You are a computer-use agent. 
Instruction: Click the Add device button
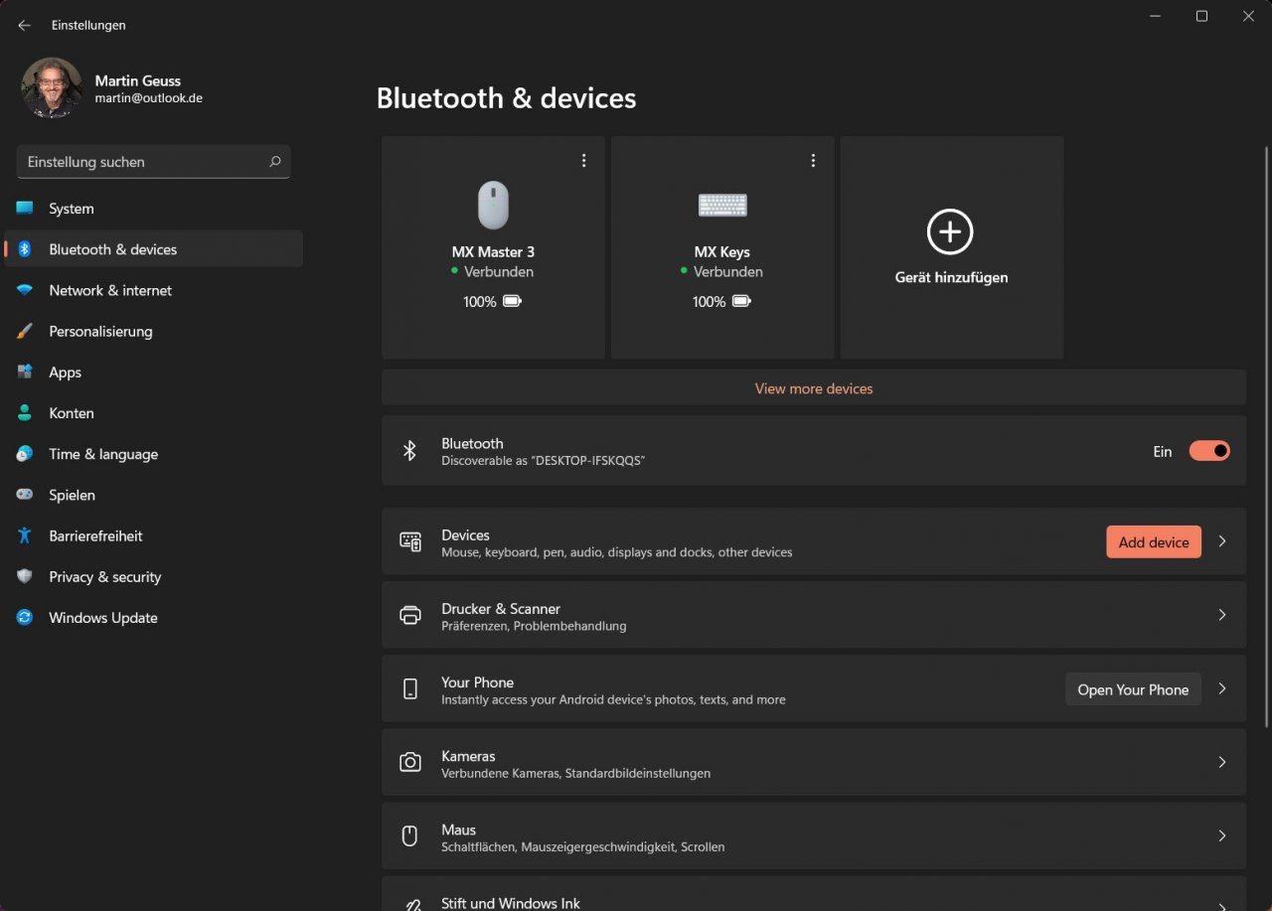1154,542
